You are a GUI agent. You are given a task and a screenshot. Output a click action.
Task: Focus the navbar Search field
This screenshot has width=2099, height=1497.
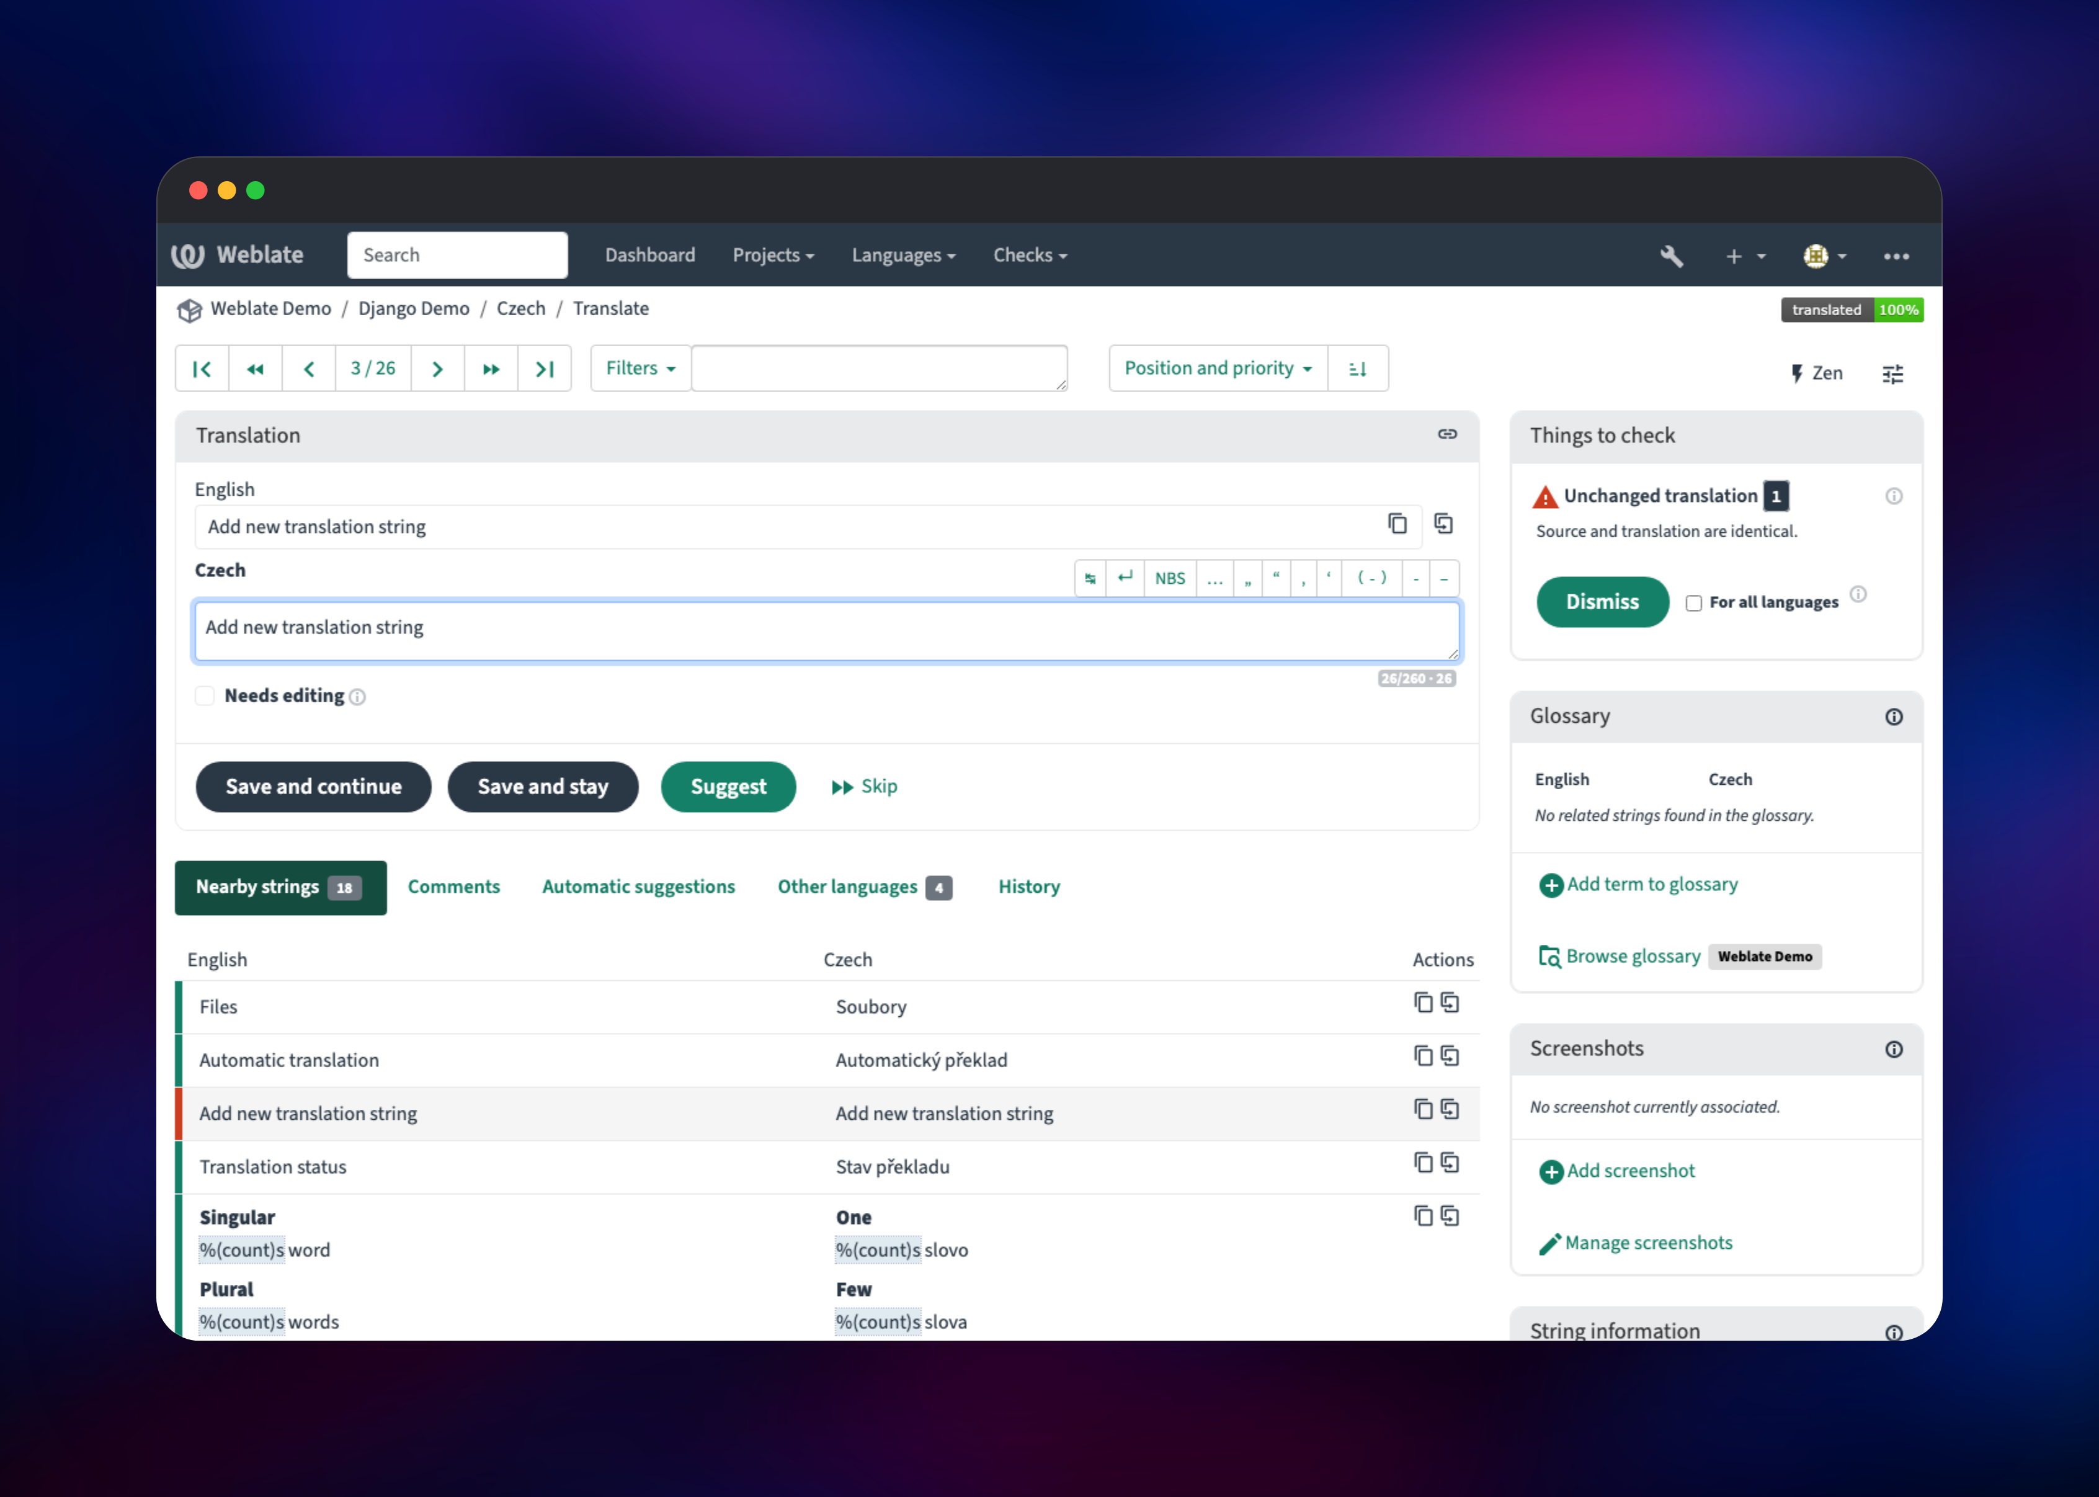pos(457,256)
